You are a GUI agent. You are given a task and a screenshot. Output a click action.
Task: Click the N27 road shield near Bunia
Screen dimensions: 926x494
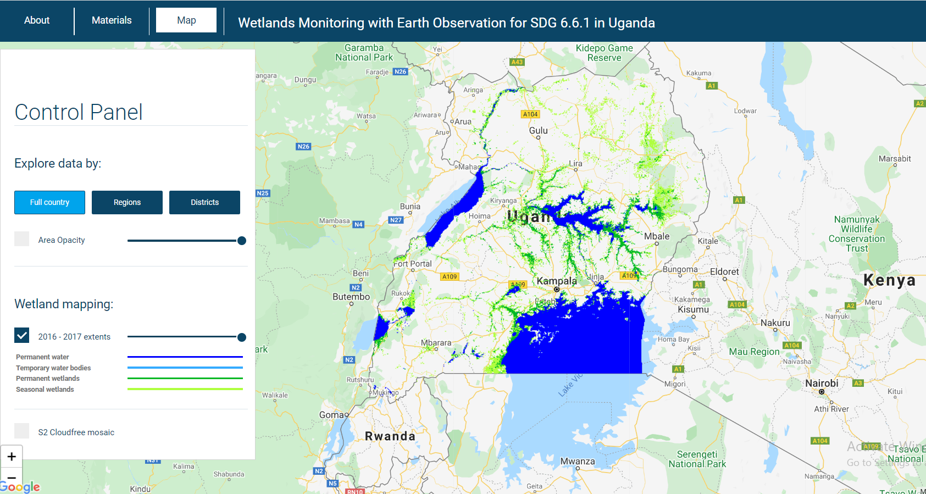396,220
